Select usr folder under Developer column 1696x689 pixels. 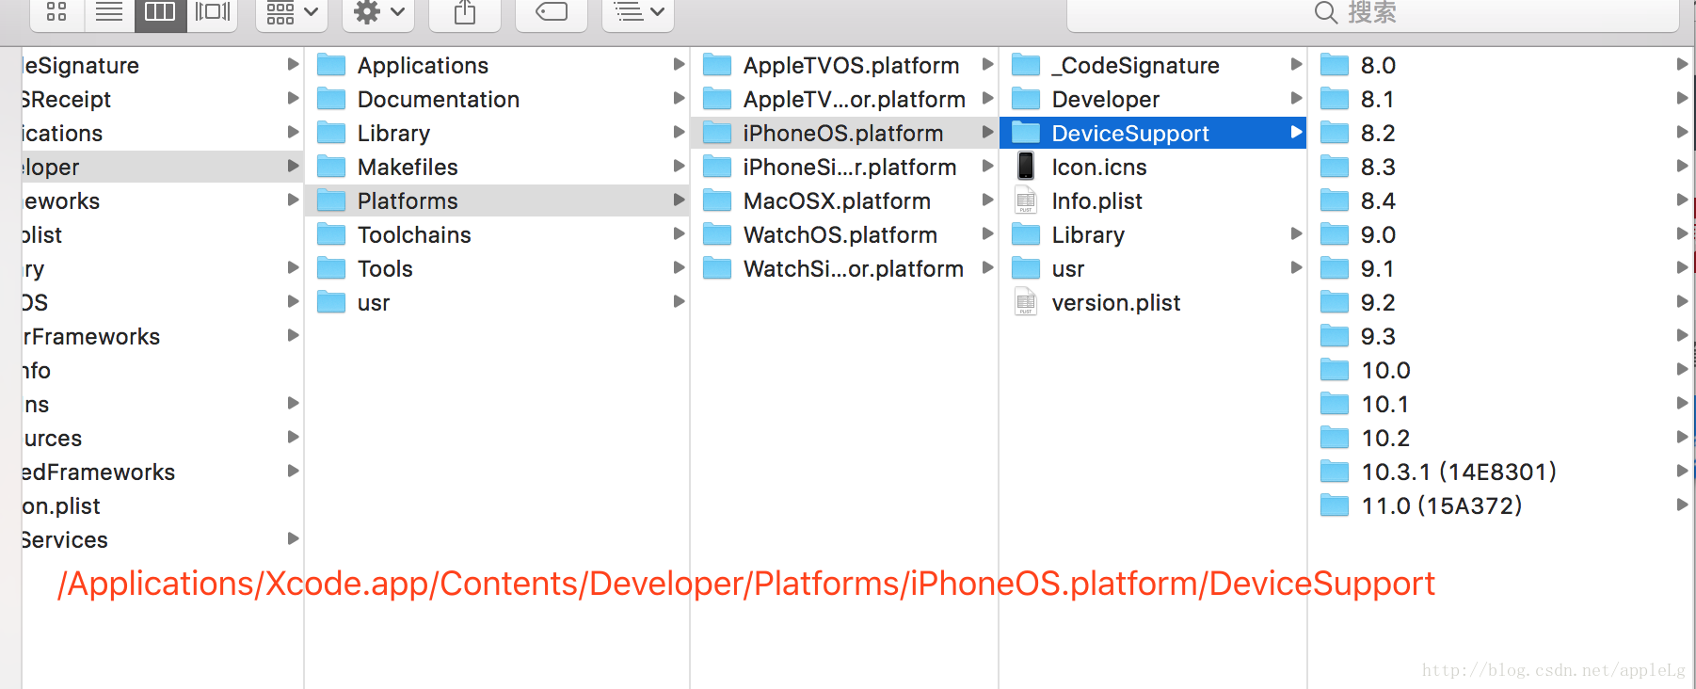[497, 302]
